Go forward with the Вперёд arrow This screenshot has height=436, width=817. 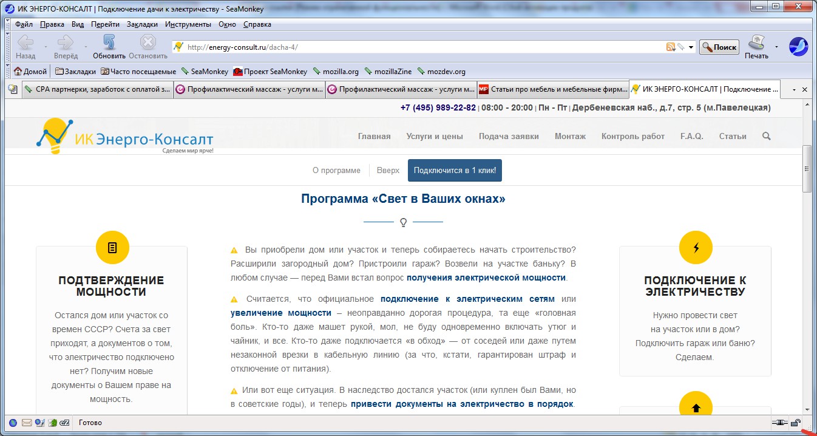[66, 46]
